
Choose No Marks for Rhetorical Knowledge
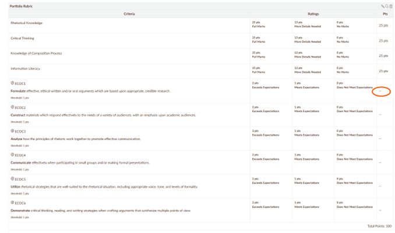[x=343, y=26]
